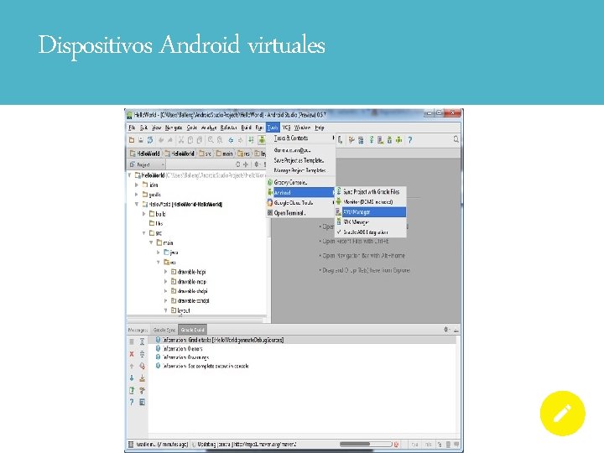Click the Android icon beside the Android menu item

[270, 192]
